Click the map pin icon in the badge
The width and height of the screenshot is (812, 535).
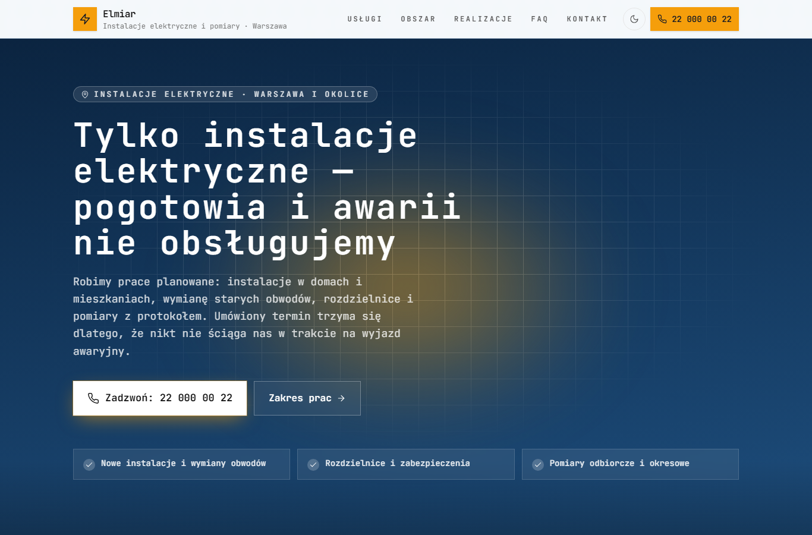click(85, 95)
